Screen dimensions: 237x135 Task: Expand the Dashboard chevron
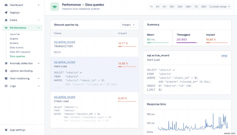click(x=39, y=5)
